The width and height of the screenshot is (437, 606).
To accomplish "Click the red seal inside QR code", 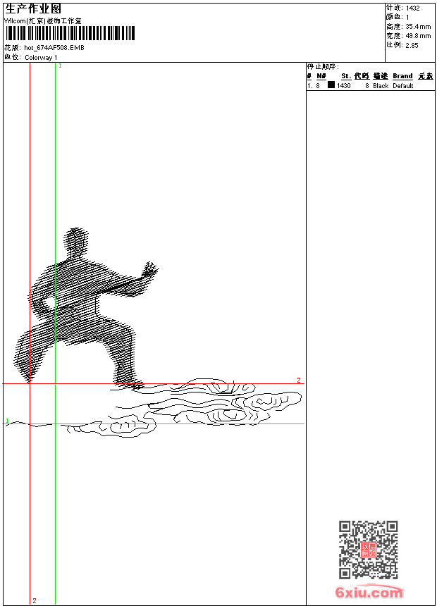I will 368,550.
